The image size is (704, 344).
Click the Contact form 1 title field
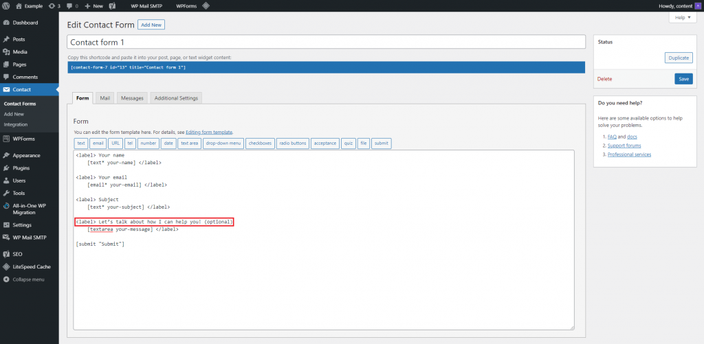(x=326, y=42)
